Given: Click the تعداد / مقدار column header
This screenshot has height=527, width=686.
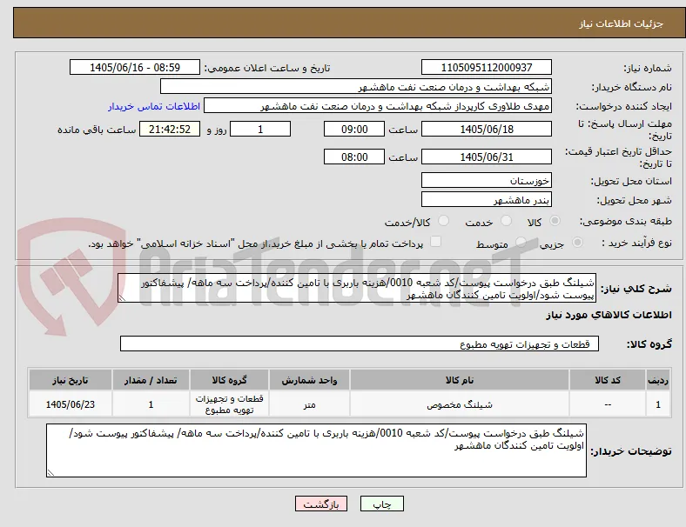Looking at the screenshot, I should tap(151, 380).
